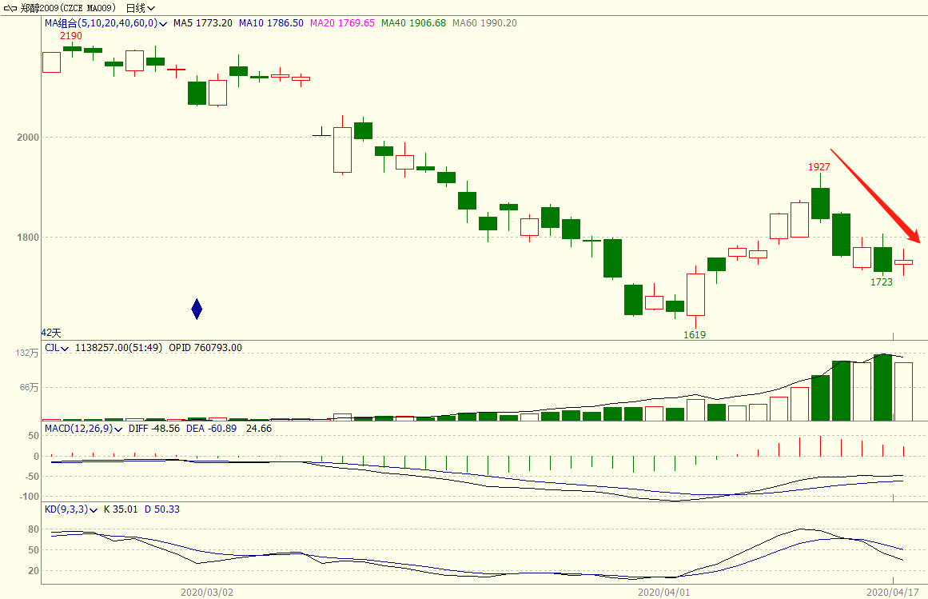Click the MA40 1906.68 green legend
928x599 pixels.
pos(413,23)
